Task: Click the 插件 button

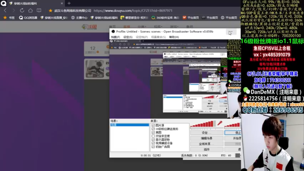Action: click(x=207, y=149)
